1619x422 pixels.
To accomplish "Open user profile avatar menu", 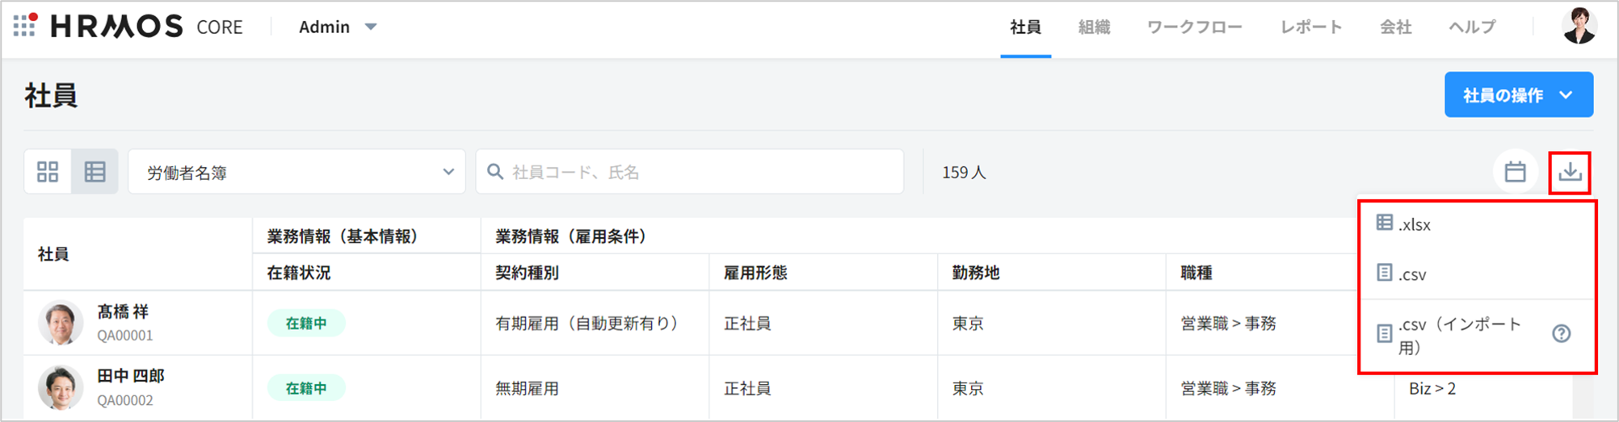I will click(1579, 27).
